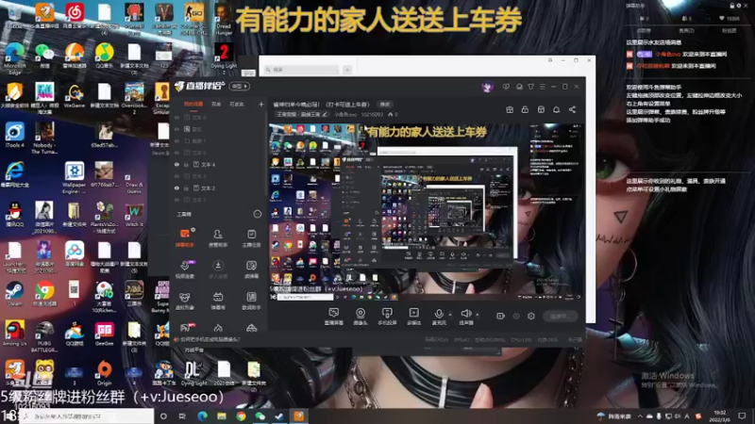This screenshot has width=755, height=424.
Task: Open the hamburger menu in title bar
Action: click(x=542, y=87)
